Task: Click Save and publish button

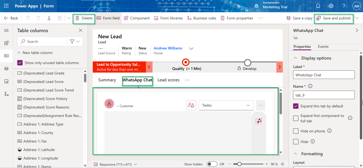Action: (334, 18)
